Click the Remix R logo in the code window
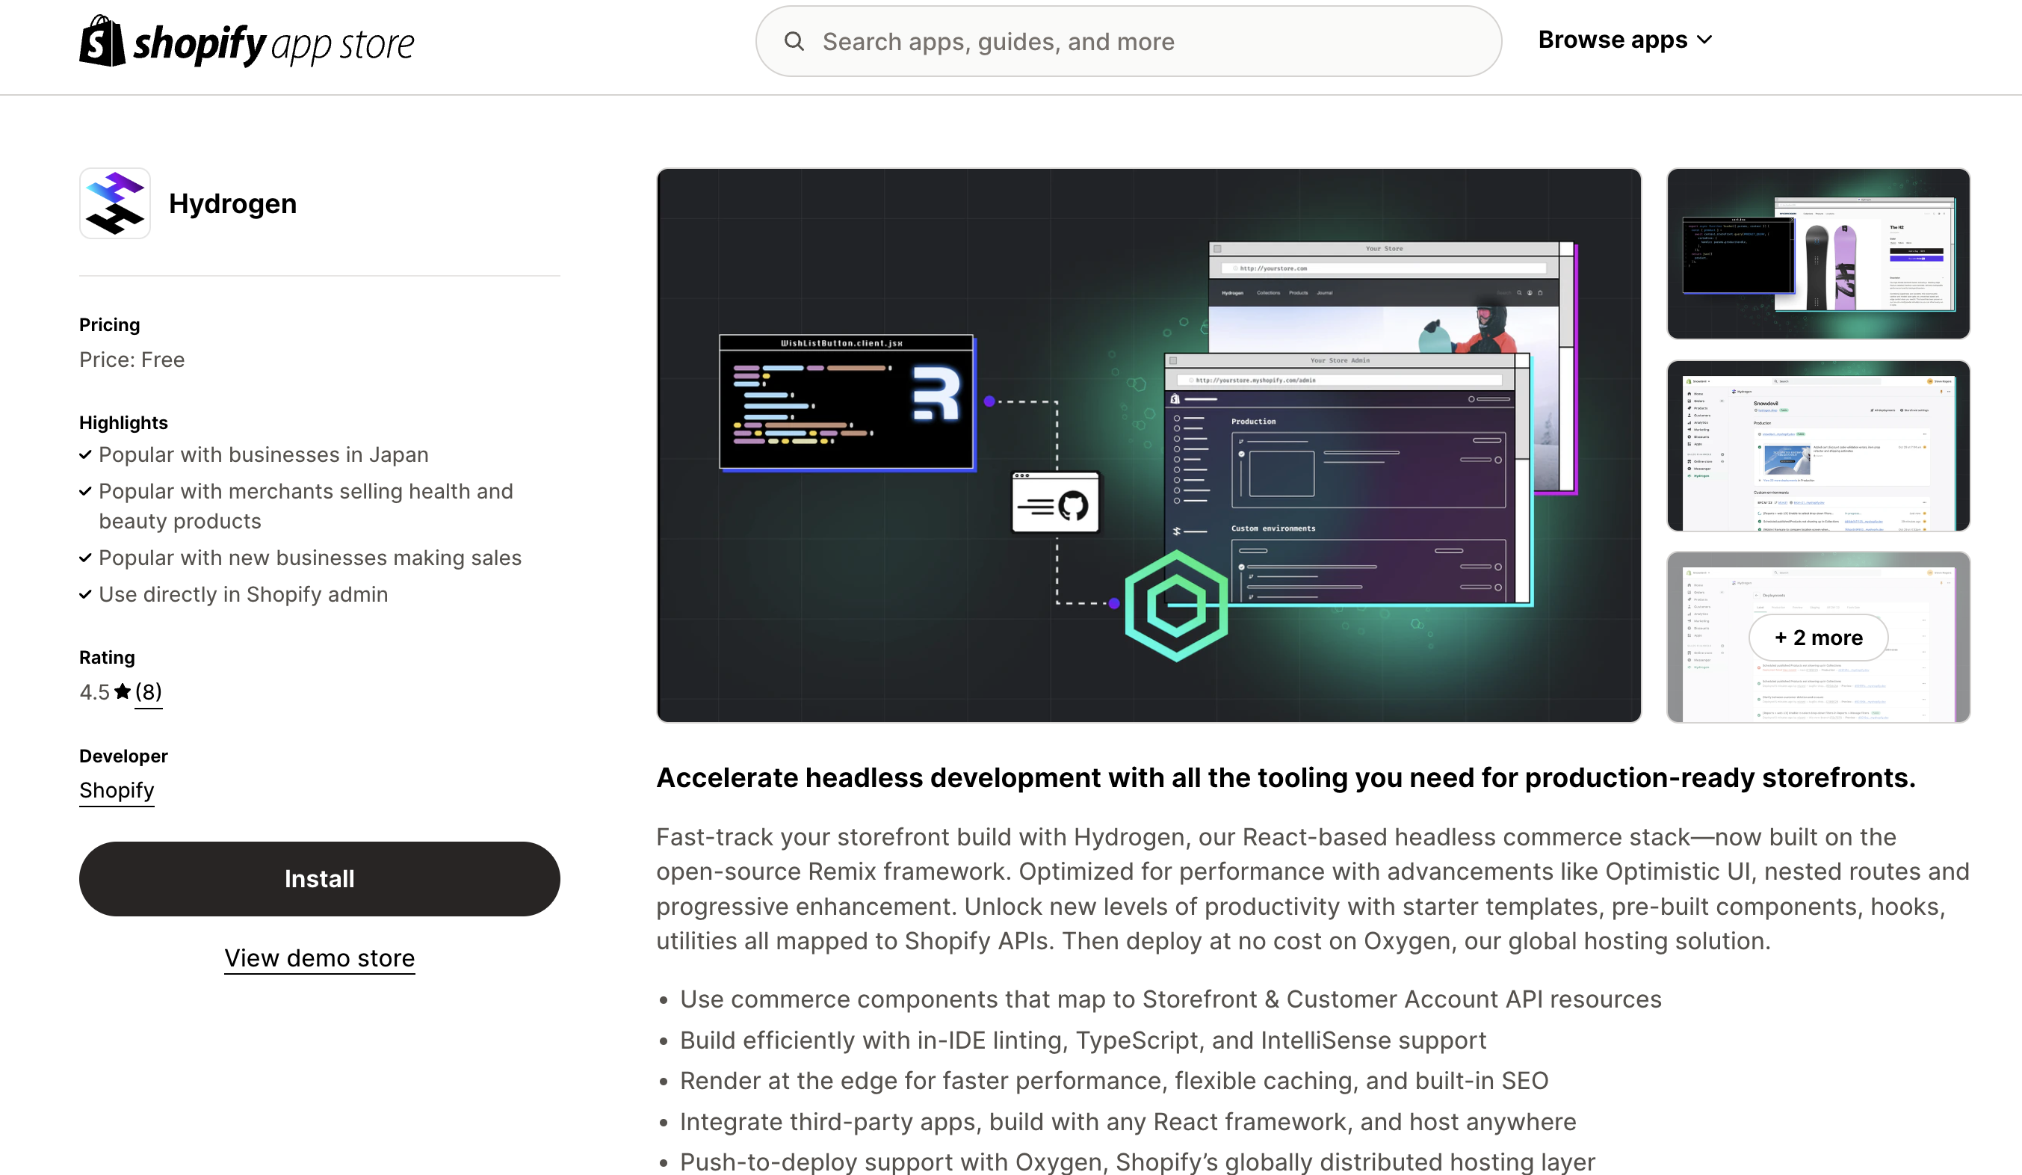Image resolution: width=2022 pixels, height=1175 pixels. [x=936, y=393]
